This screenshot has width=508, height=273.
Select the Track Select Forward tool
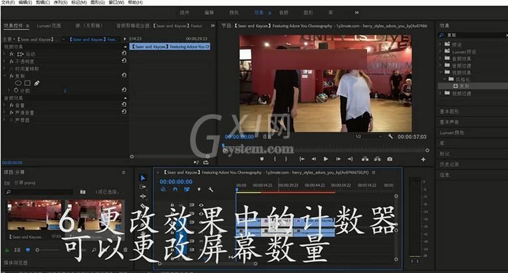142,187
